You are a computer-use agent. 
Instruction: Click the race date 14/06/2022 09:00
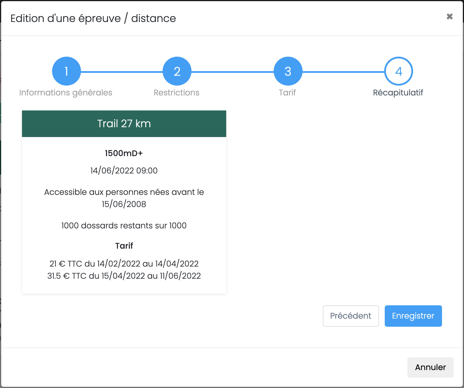pos(124,171)
